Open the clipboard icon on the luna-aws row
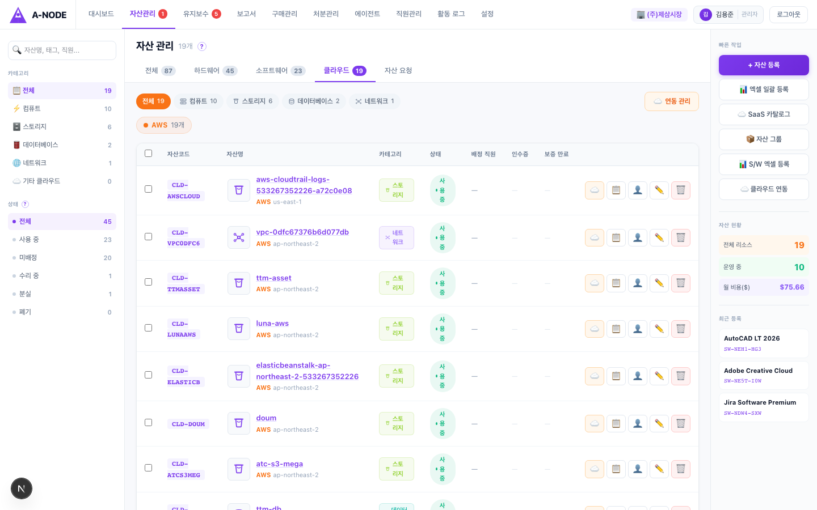The height and width of the screenshot is (510, 817). click(616, 329)
